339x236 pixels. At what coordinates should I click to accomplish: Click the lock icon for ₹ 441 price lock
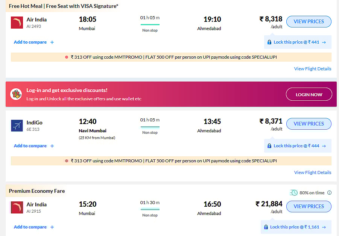coord(269,42)
